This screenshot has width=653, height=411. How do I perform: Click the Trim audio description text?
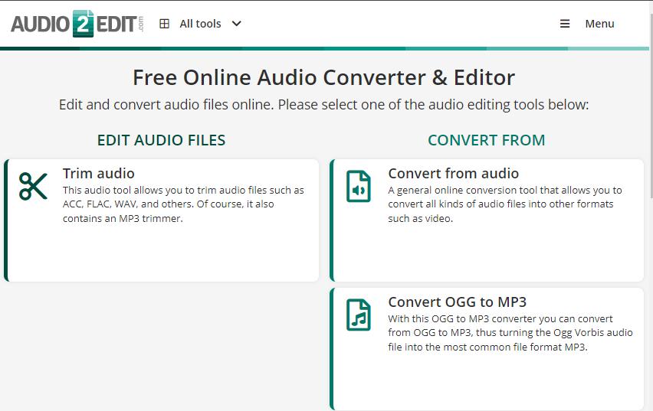(x=184, y=204)
